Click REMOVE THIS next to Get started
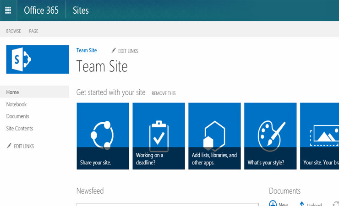This screenshot has width=339, height=206. pos(164,93)
